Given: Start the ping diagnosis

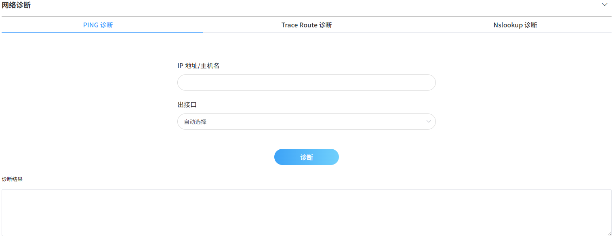Looking at the screenshot, I should tap(306, 157).
